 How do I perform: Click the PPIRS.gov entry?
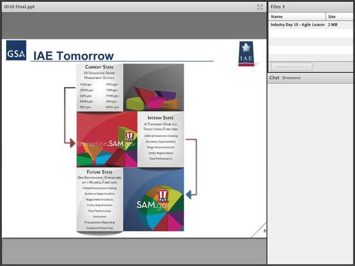click(112, 96)
